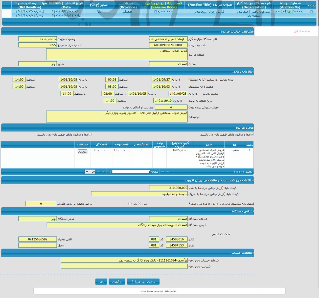Click the previous page pagination icon
This screenshot has height=298, width=319.
coord(163,172)
